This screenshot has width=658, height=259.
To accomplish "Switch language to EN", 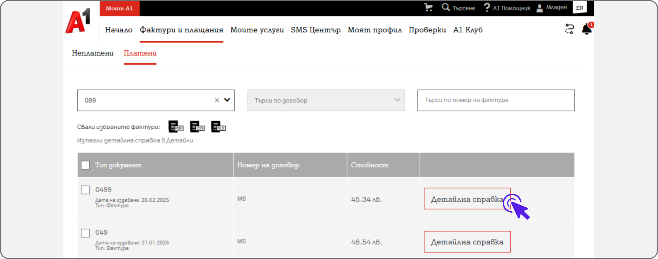I will 580,8.
